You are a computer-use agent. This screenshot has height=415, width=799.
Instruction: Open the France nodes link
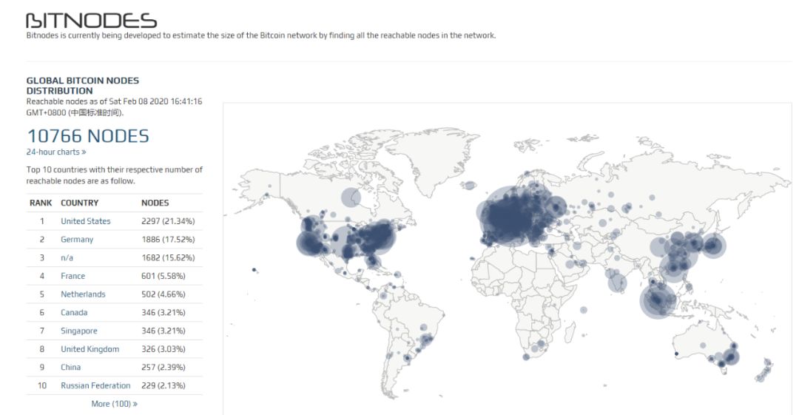73,276
